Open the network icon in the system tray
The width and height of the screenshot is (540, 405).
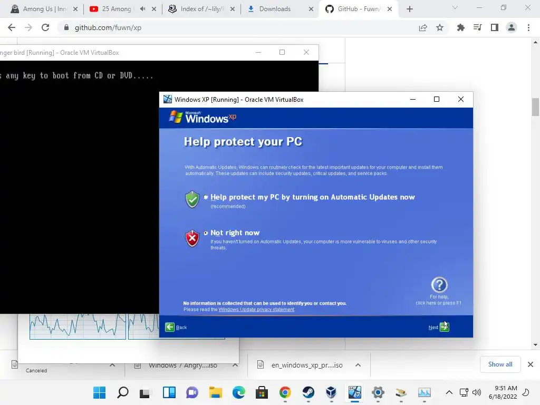[464, 392]
